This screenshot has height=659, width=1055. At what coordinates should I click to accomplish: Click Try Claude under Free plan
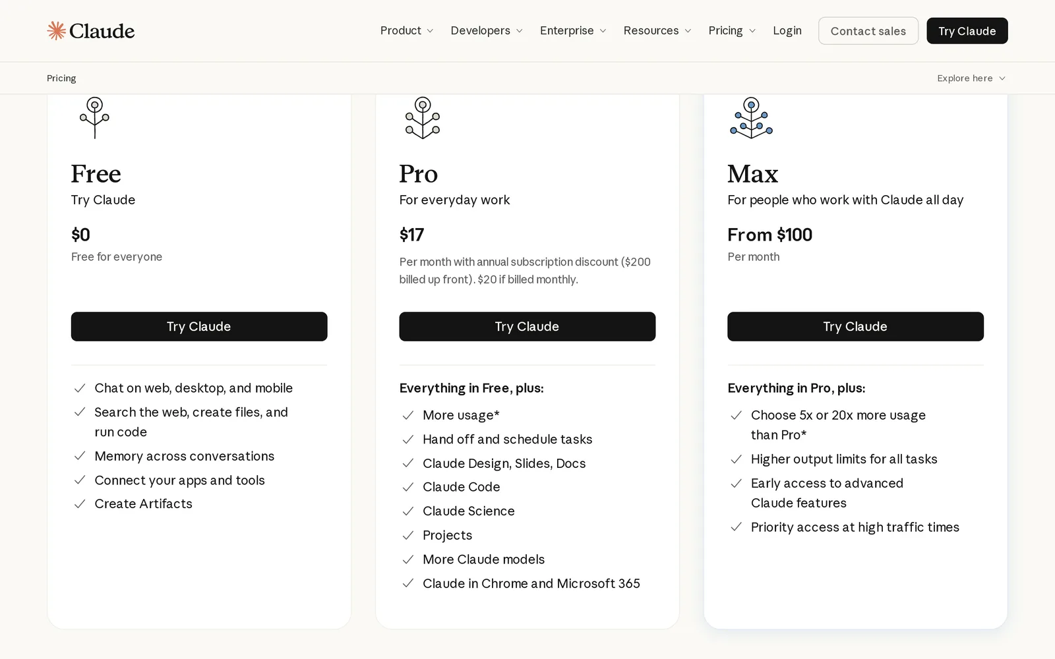click(x=199, y=326)
